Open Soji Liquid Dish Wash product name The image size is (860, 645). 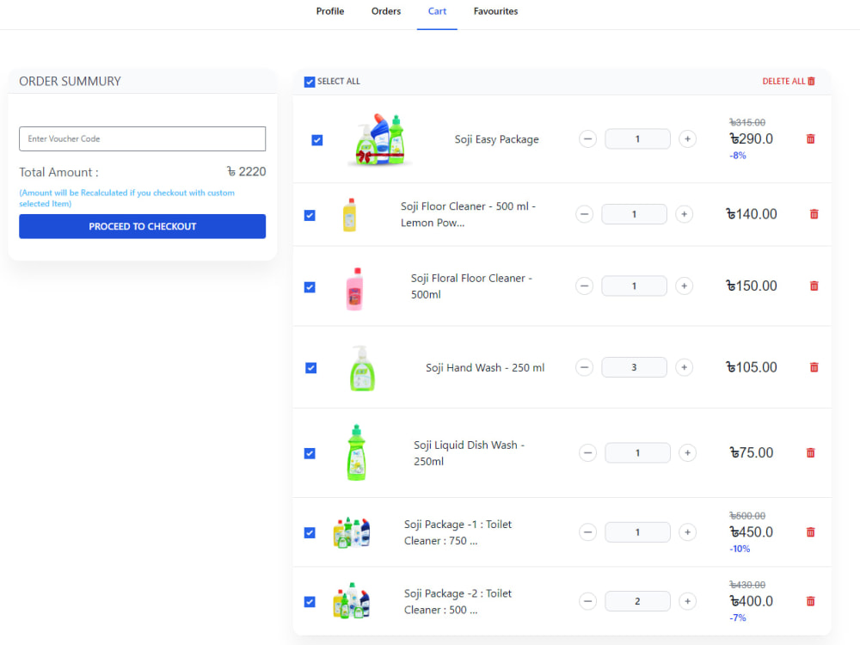click(470, 453)
